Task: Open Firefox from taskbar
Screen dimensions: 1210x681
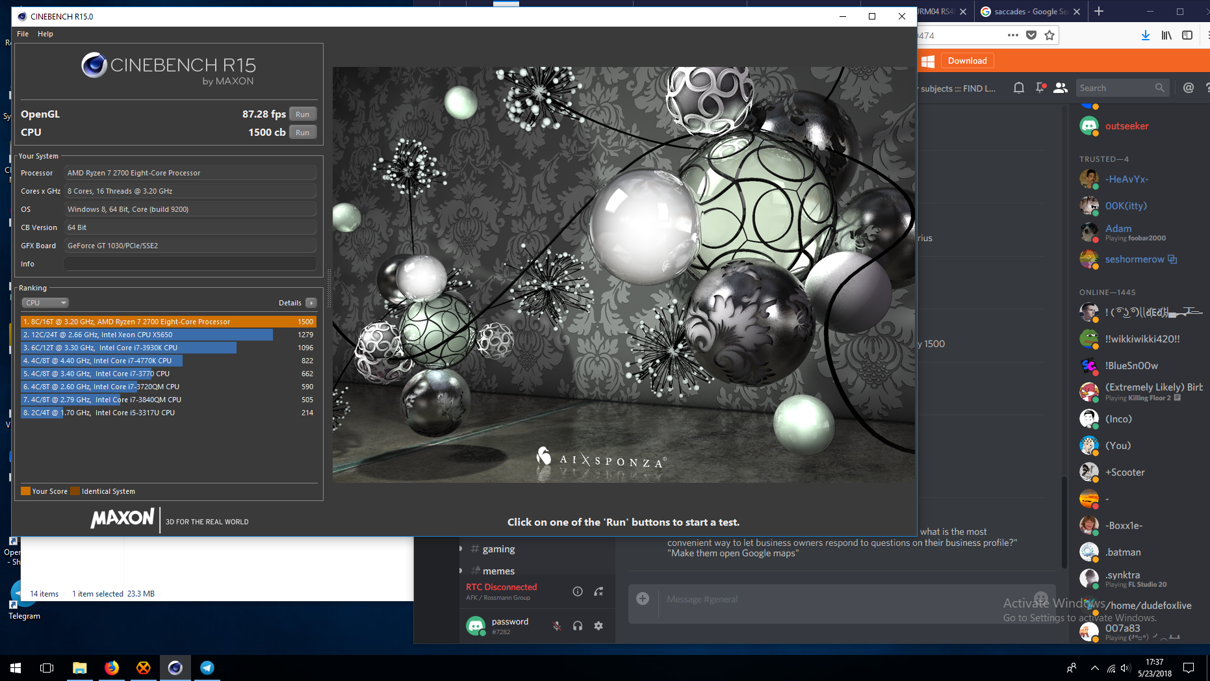Action: coord(112,668)
